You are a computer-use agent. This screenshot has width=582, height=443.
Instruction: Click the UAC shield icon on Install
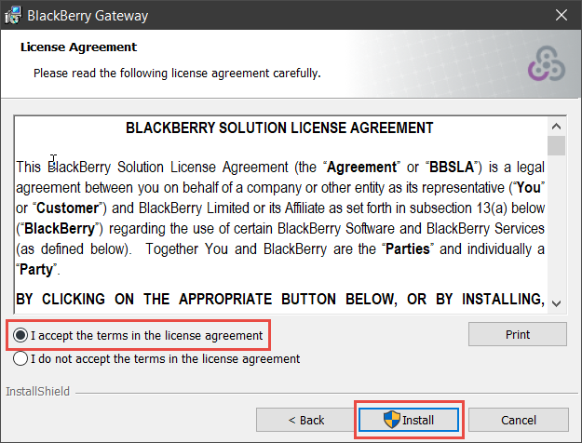[392, 420]
